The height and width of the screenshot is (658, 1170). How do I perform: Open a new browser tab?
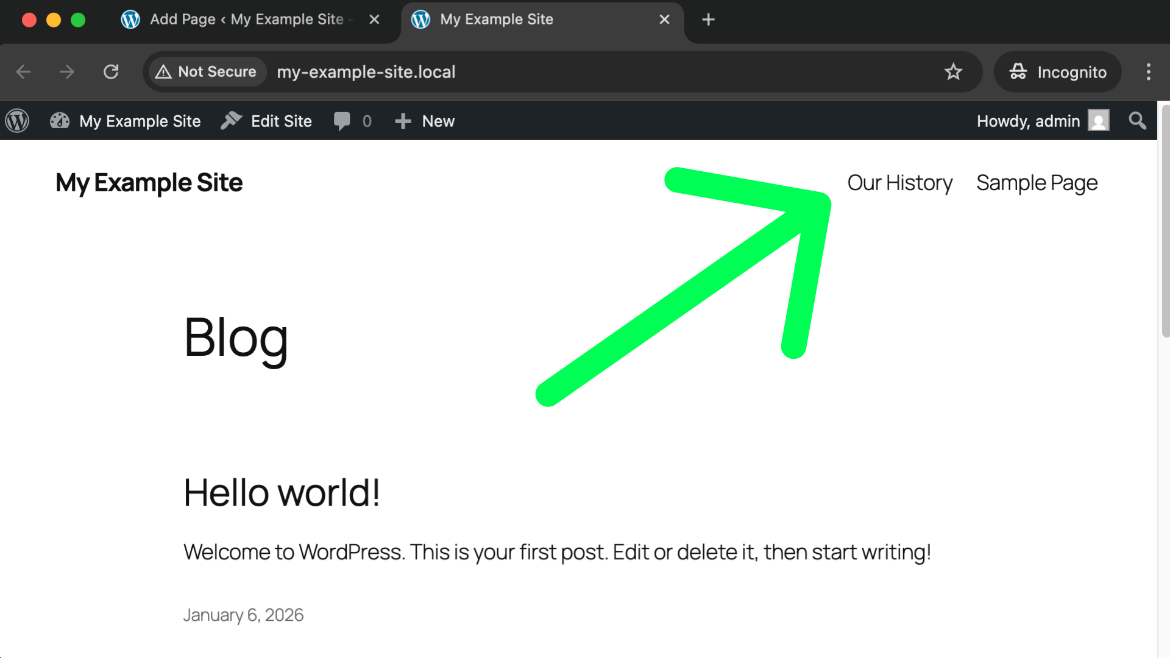click(x=708, y=19)
